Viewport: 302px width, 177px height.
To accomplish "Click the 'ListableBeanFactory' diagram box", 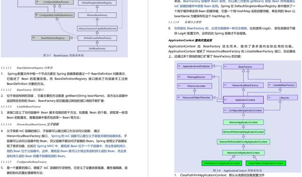I will tap(282, 85).
